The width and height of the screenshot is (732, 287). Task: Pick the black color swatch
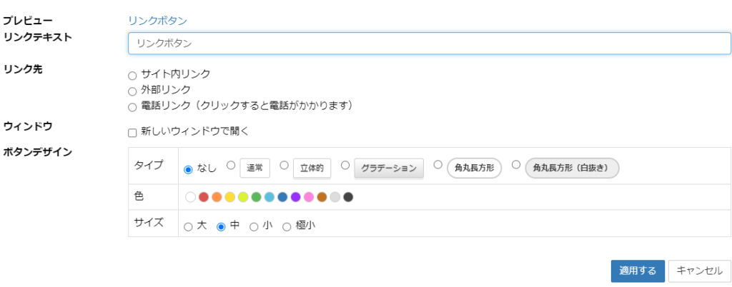click(x=348, y=197)
